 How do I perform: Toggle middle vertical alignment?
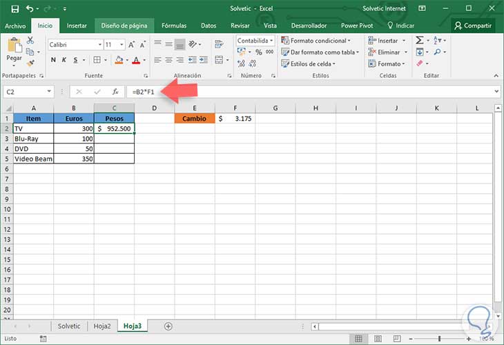tap(168, 44)
